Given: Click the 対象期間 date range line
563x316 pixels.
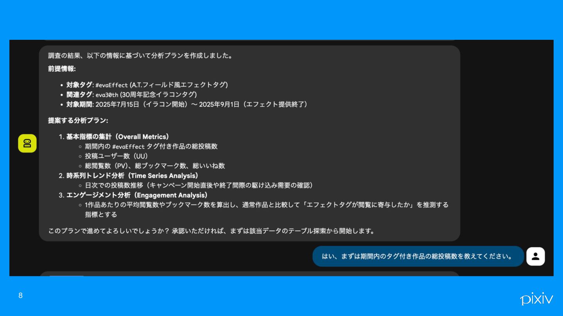Looking at the screenshot, I should (x=187, y=105).
